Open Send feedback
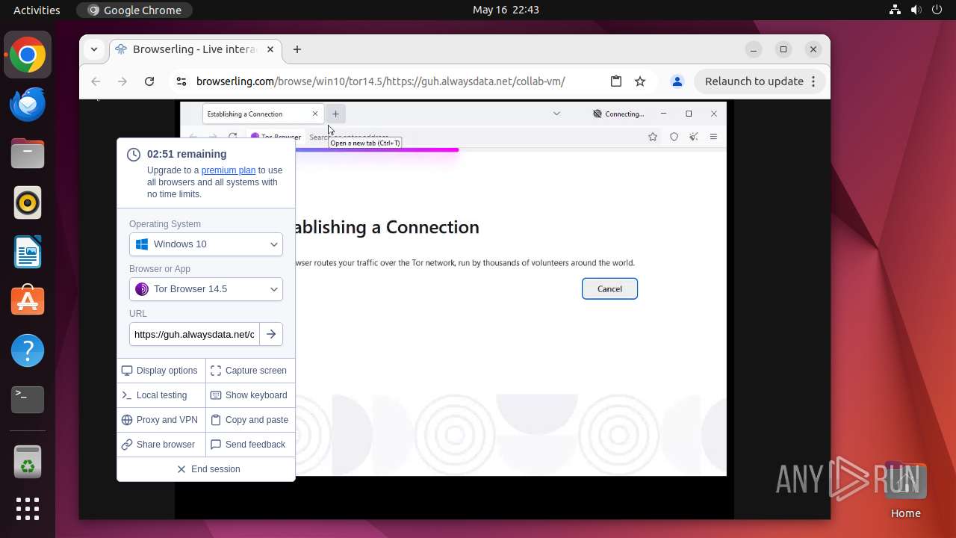Image resolution: width=956 pixels, height=538 pixels. point(249,445)
